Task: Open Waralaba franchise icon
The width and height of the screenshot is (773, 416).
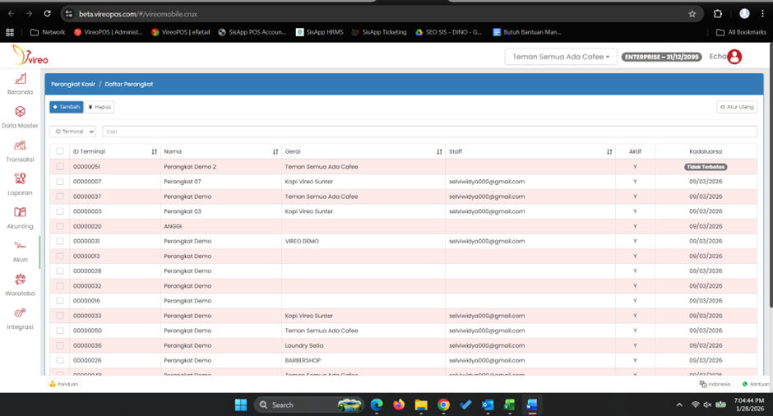Action: point(20,280)
